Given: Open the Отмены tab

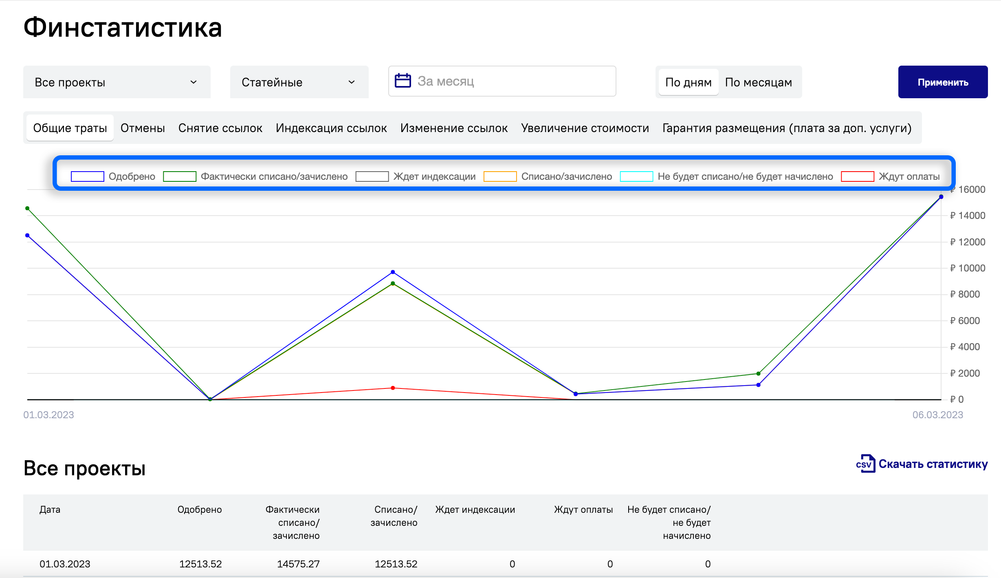Looking at the screenshot, I should coord(143,128).
